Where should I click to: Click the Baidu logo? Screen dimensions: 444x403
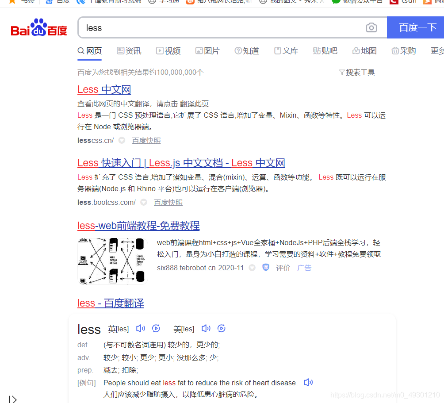pyautogui.click(x=39, y=28)
